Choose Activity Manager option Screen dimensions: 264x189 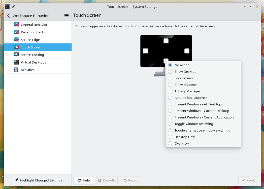pyautogui.click(x=203, y=91)
